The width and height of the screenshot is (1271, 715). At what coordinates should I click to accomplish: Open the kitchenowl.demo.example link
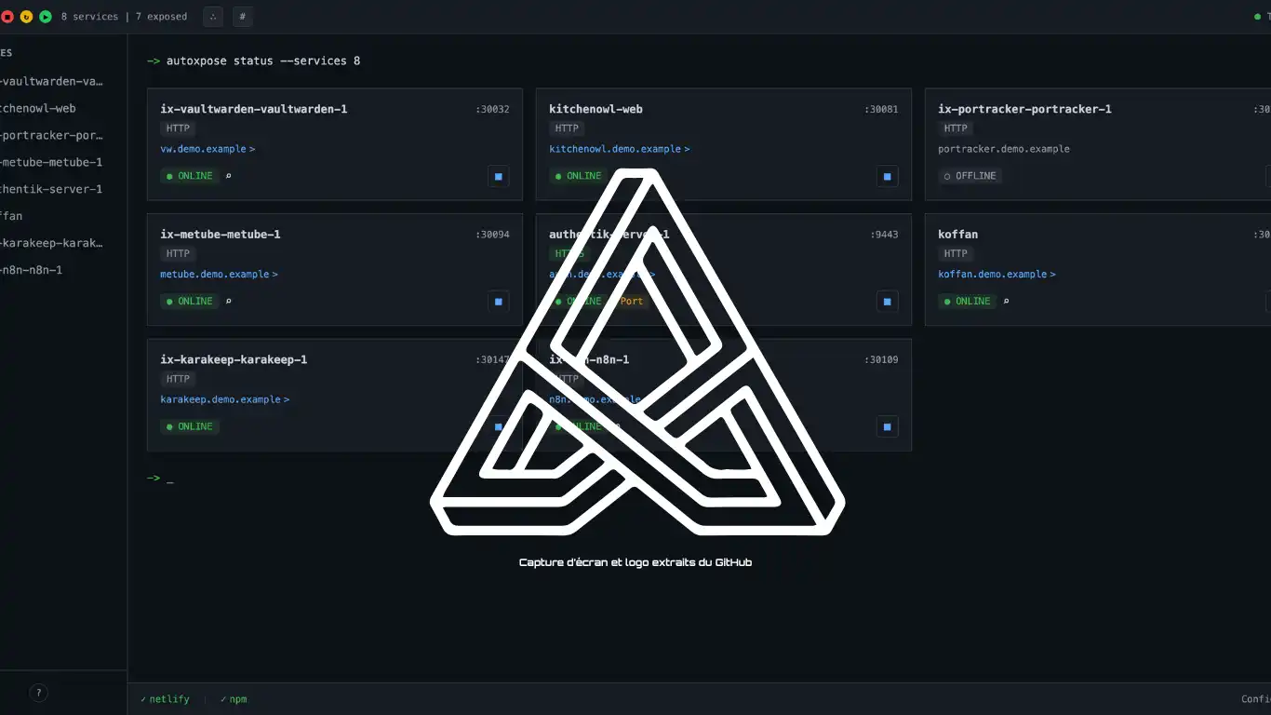tap(620, 149)
